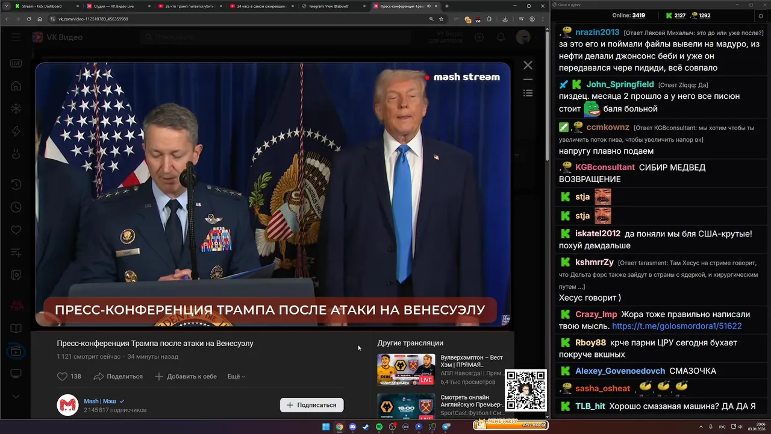771x434 pixels.
Task: Close the video overlay with the X icon
Action: [528, 65]
